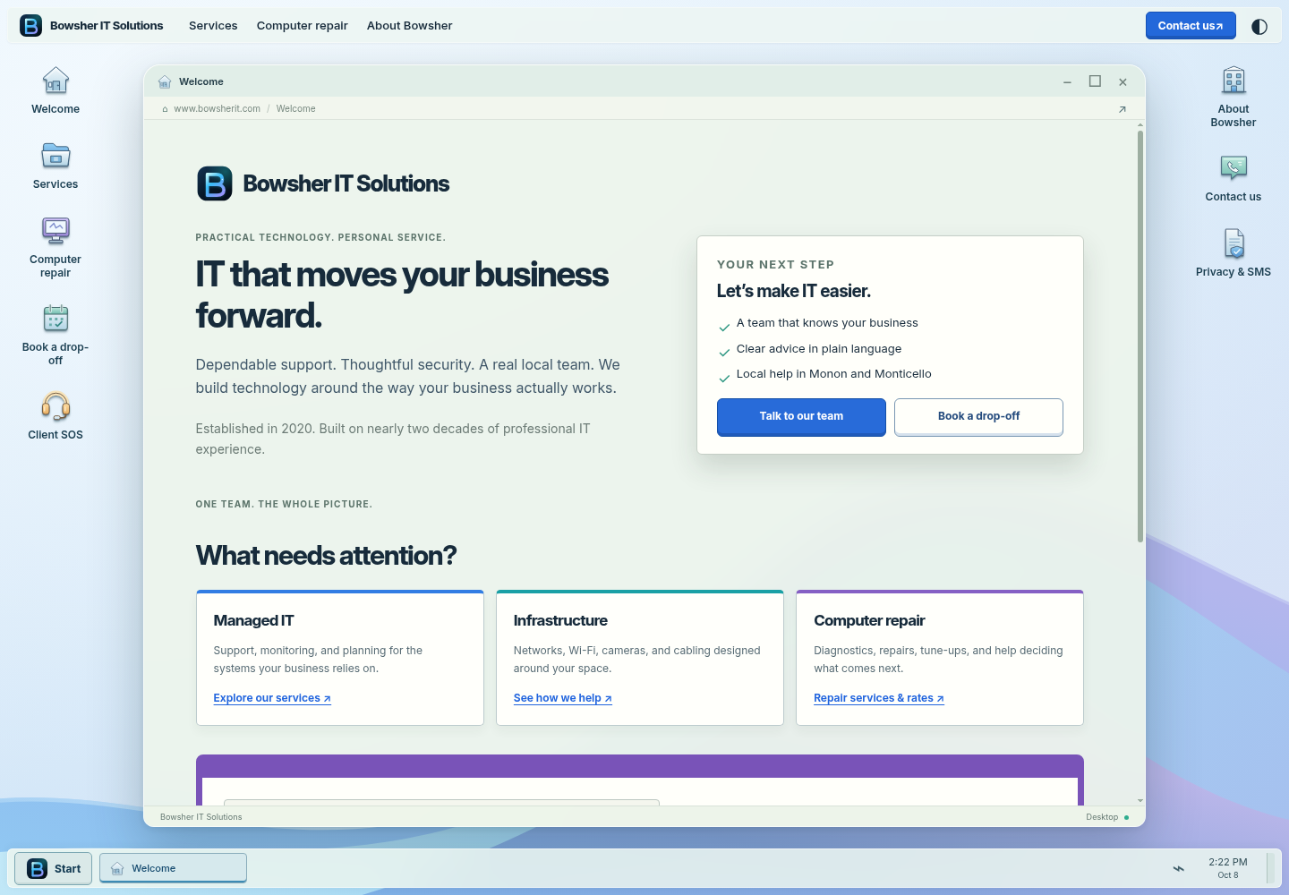Image resolution: width=1289 pixels, height=895 pixels.
Task: Open the Services menu in top bar
Action: [213, 26]
